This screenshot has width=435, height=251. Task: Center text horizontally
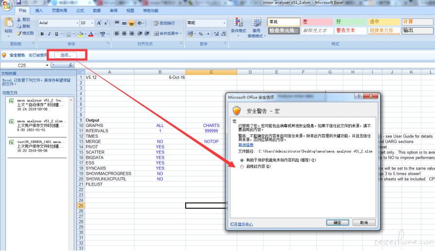tap(124, 33)
